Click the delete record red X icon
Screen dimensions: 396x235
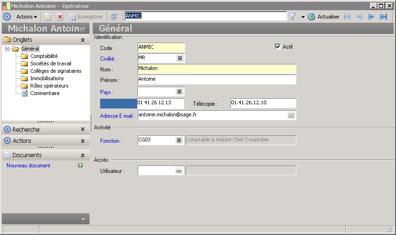(60, 17)
